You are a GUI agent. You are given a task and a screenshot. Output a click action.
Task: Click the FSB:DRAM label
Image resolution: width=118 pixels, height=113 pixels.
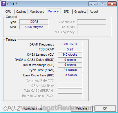[x=46, y=49]
